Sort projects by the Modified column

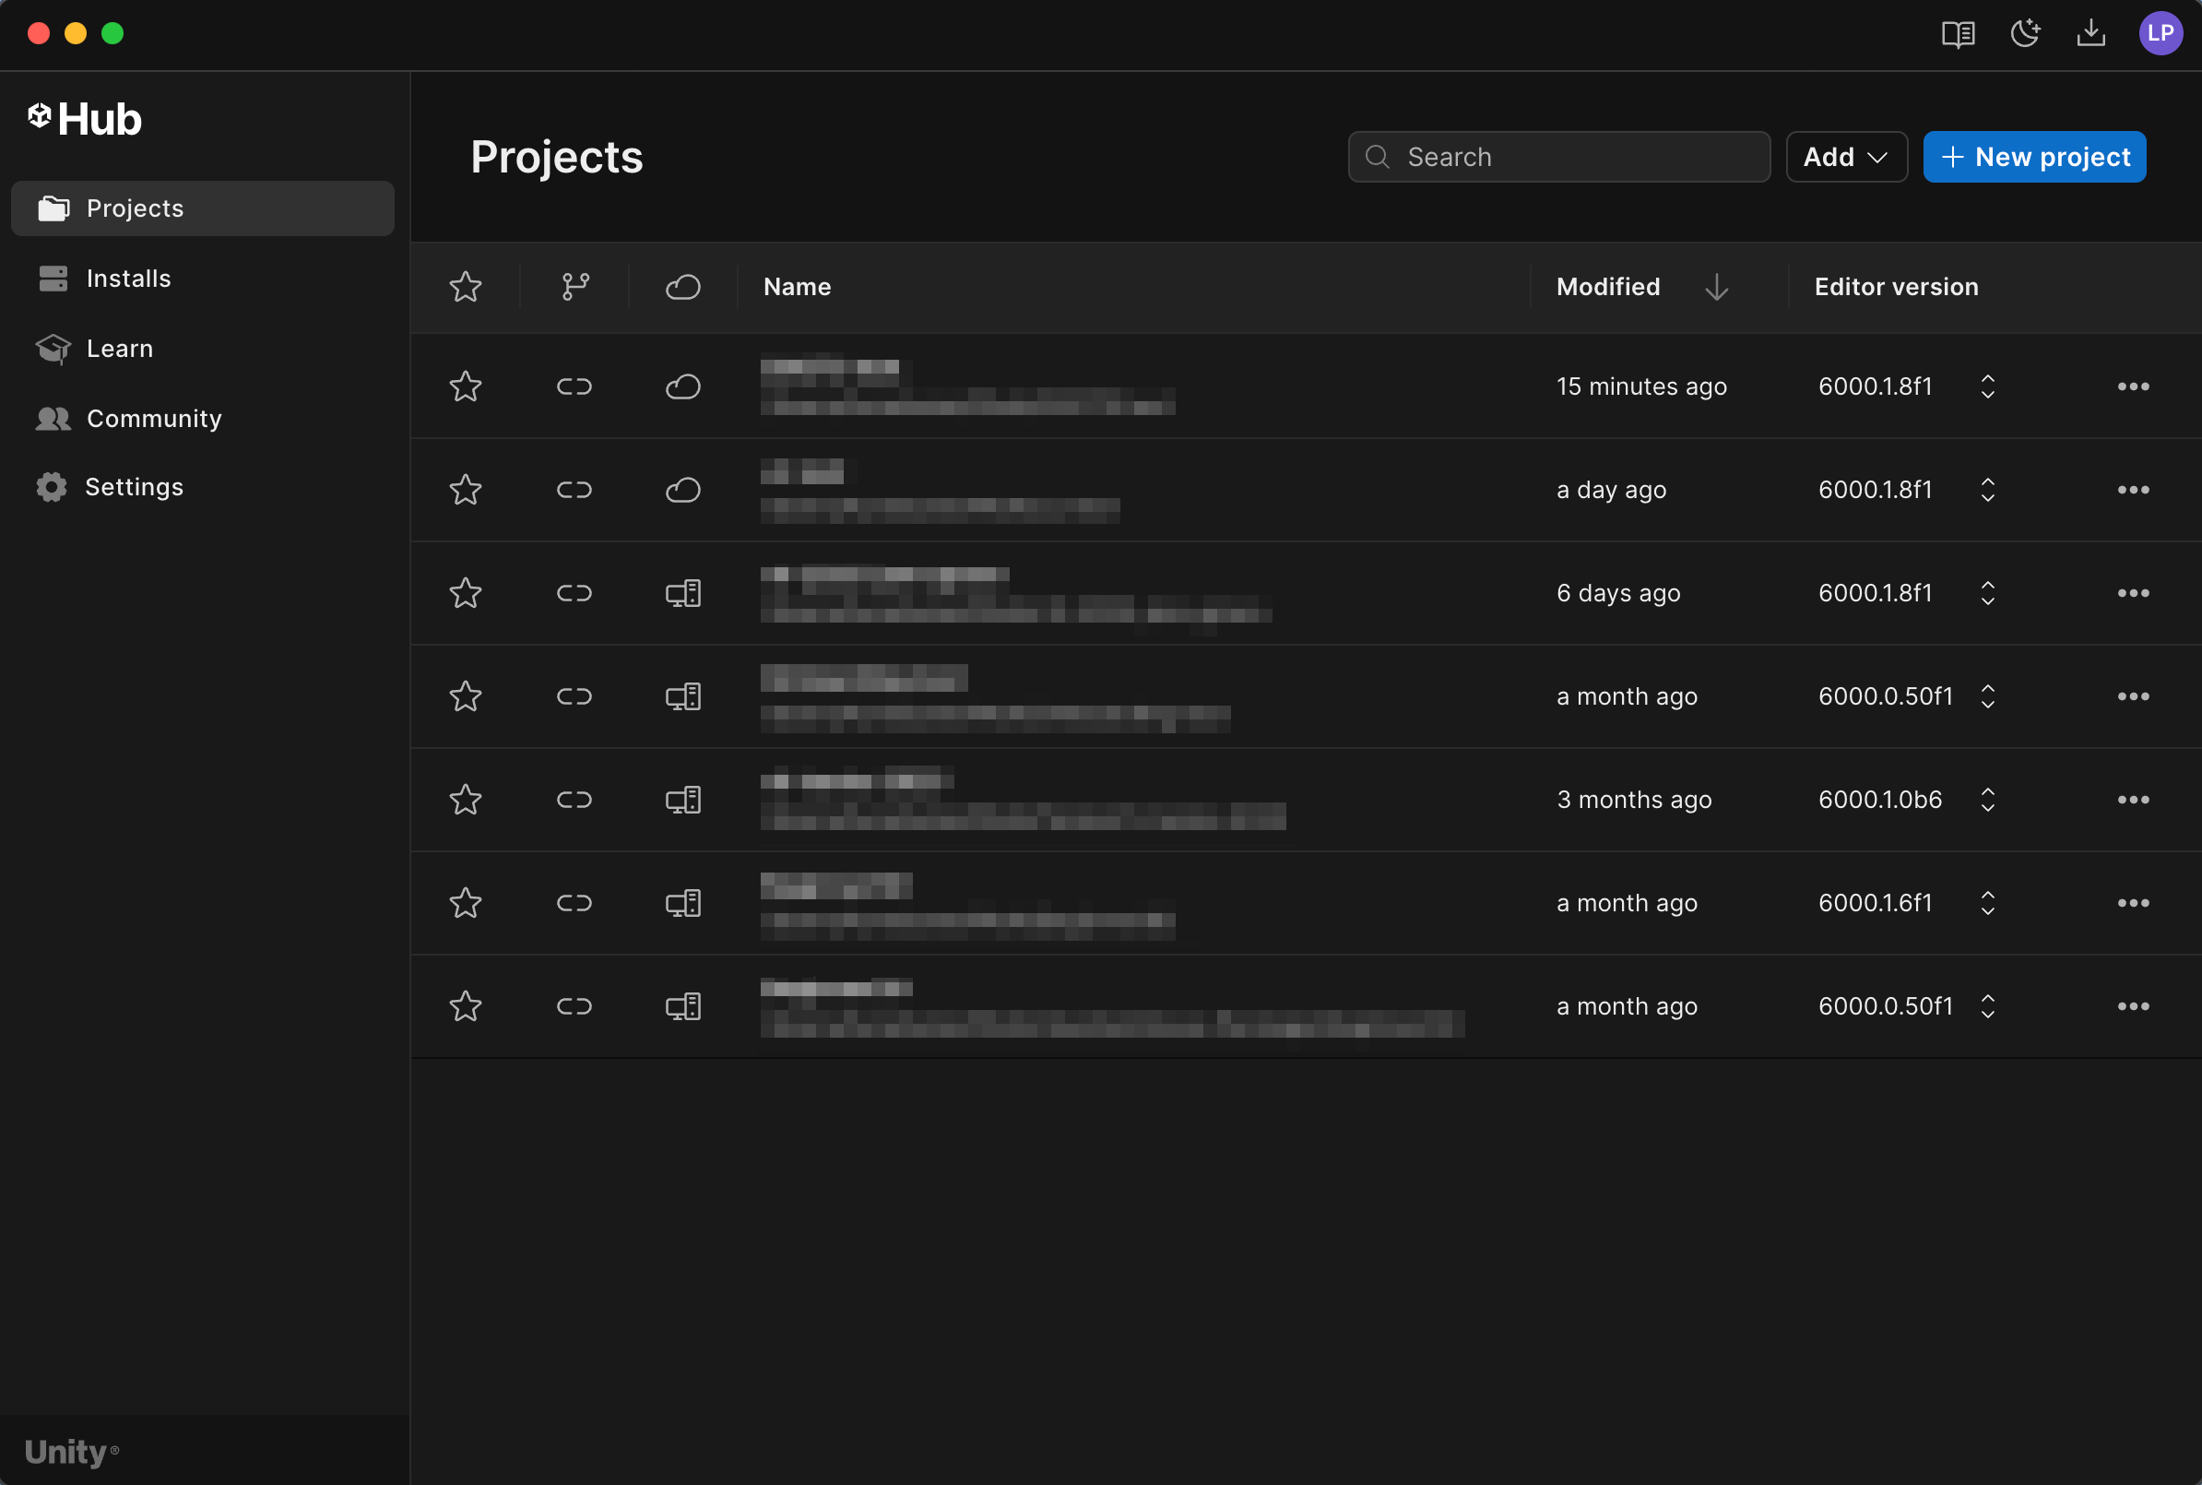1606,286
